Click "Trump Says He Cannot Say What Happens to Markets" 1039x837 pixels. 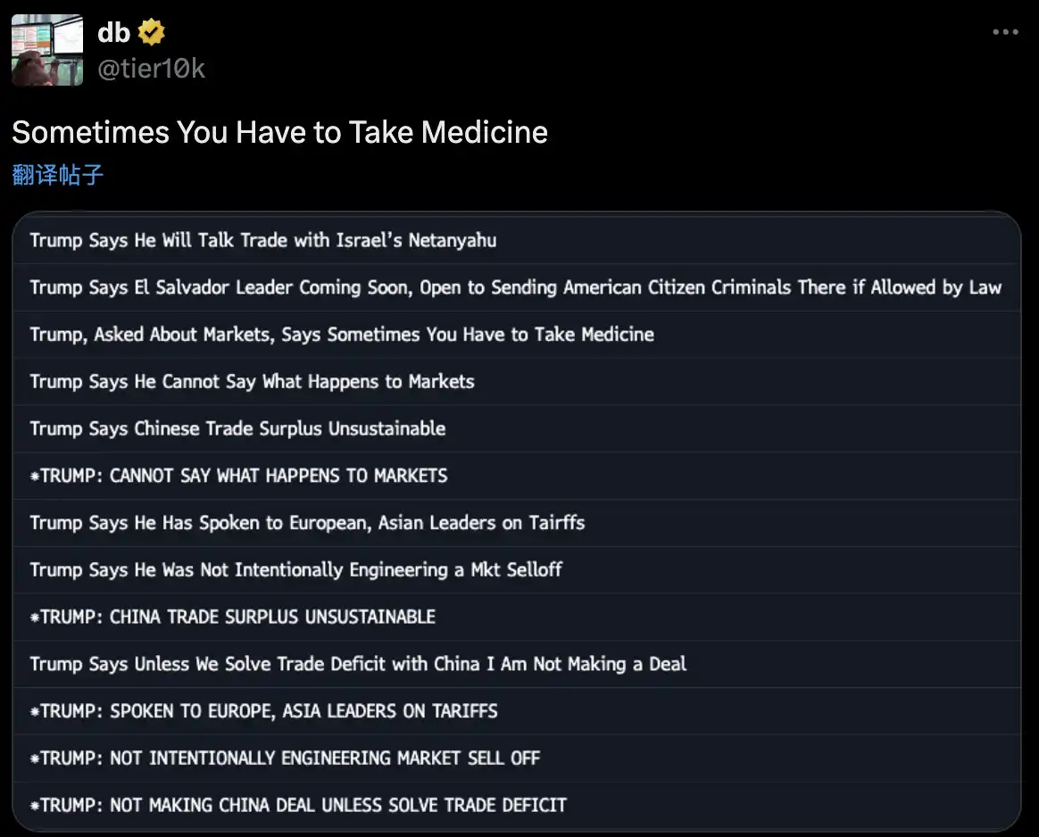[252, 382]
